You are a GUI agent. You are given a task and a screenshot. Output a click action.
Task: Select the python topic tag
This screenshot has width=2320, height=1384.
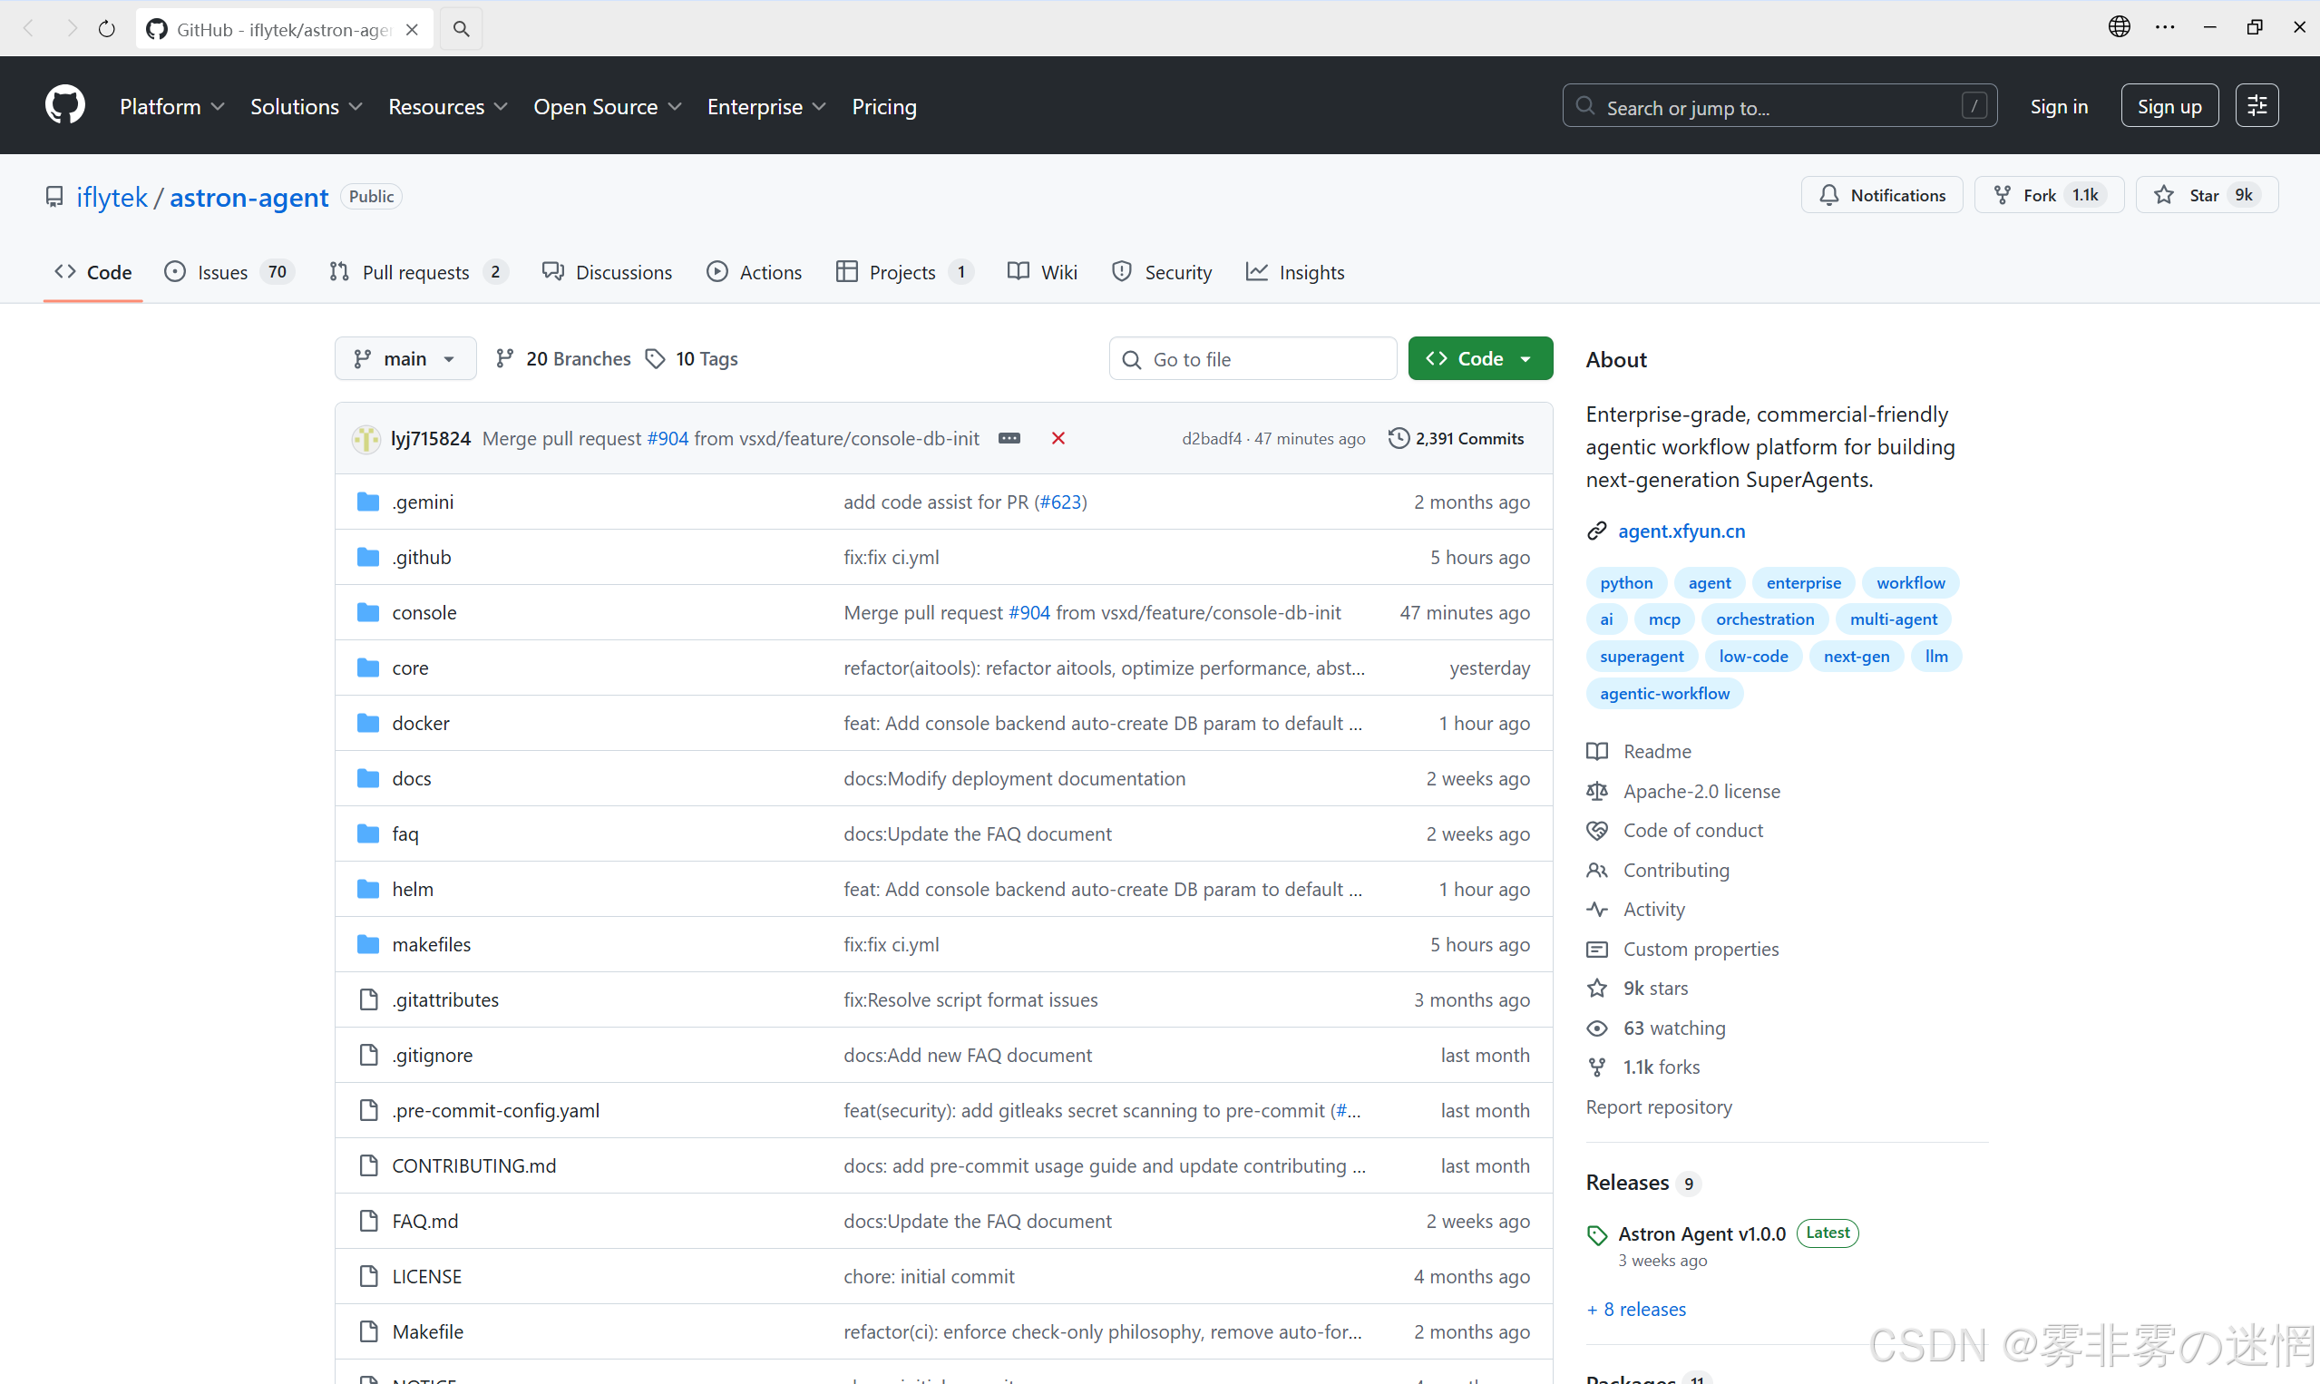click(x=1625, y=583)
